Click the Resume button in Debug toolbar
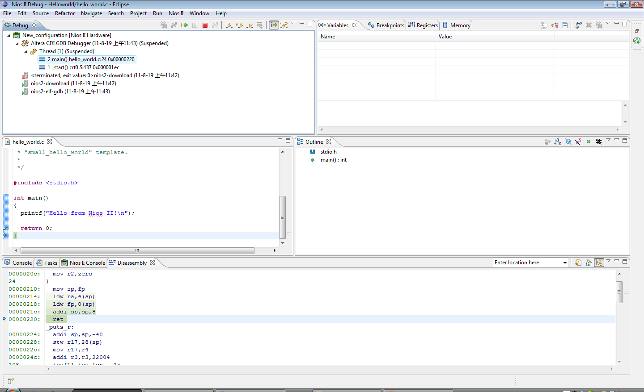Screen dimensions: 644x392 [x=184, y=25]
